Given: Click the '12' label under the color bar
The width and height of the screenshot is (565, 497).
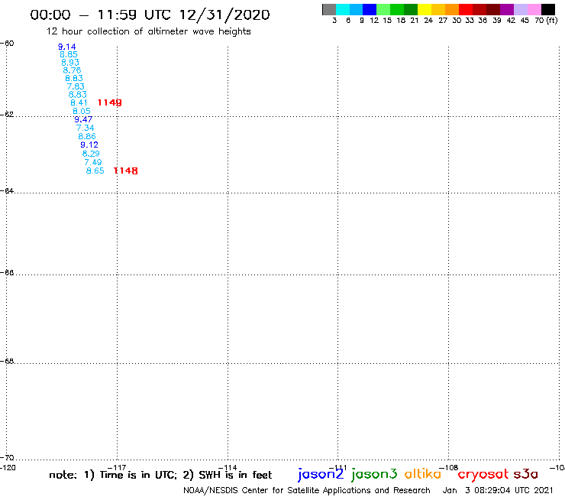Looking at the screenshot, I should [374, 21].
